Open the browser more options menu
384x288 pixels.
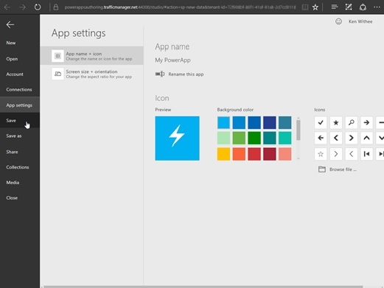[377, 7]
